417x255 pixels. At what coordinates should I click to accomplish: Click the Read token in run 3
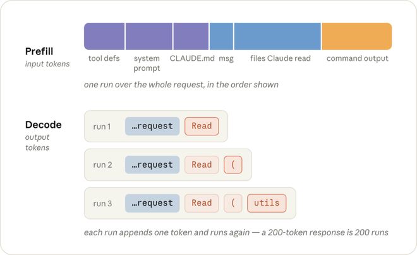click(202, 203)
